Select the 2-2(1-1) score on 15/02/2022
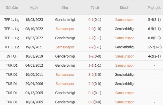 [x=95, y=38]
